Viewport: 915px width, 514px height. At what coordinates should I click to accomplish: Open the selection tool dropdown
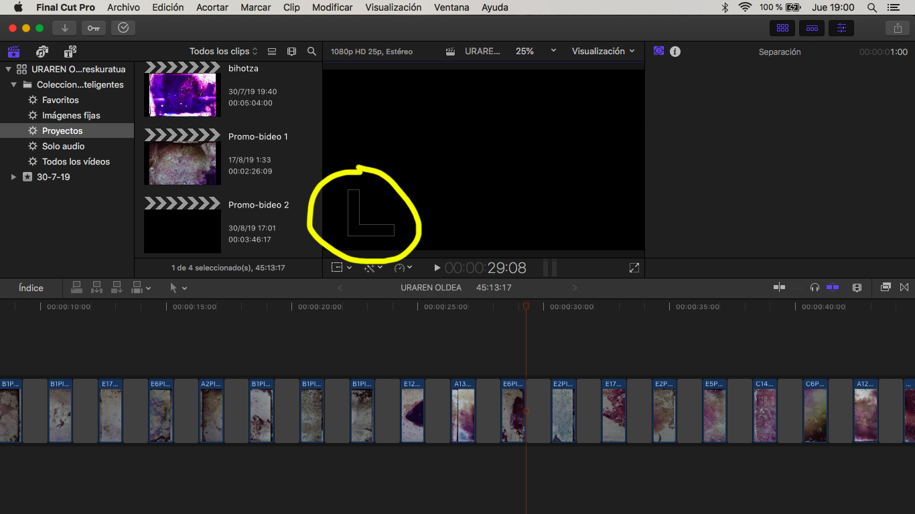pos(178,288)
